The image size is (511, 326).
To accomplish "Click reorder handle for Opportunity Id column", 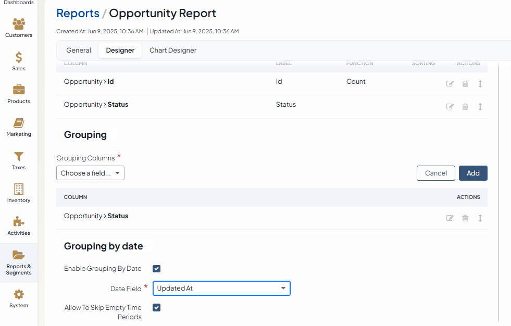I will 480,84.
